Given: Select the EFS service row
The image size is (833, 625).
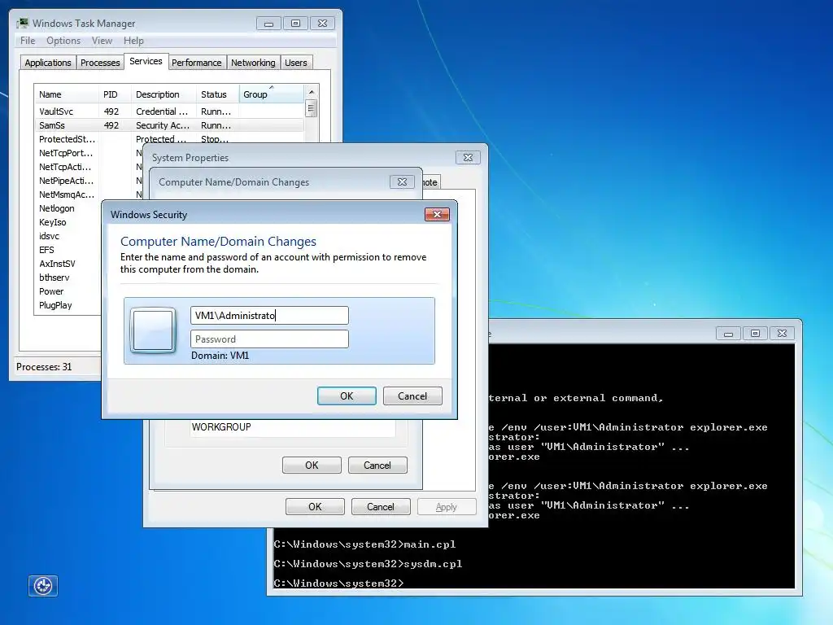Looking at the screenshot, I should coord(68,250).
